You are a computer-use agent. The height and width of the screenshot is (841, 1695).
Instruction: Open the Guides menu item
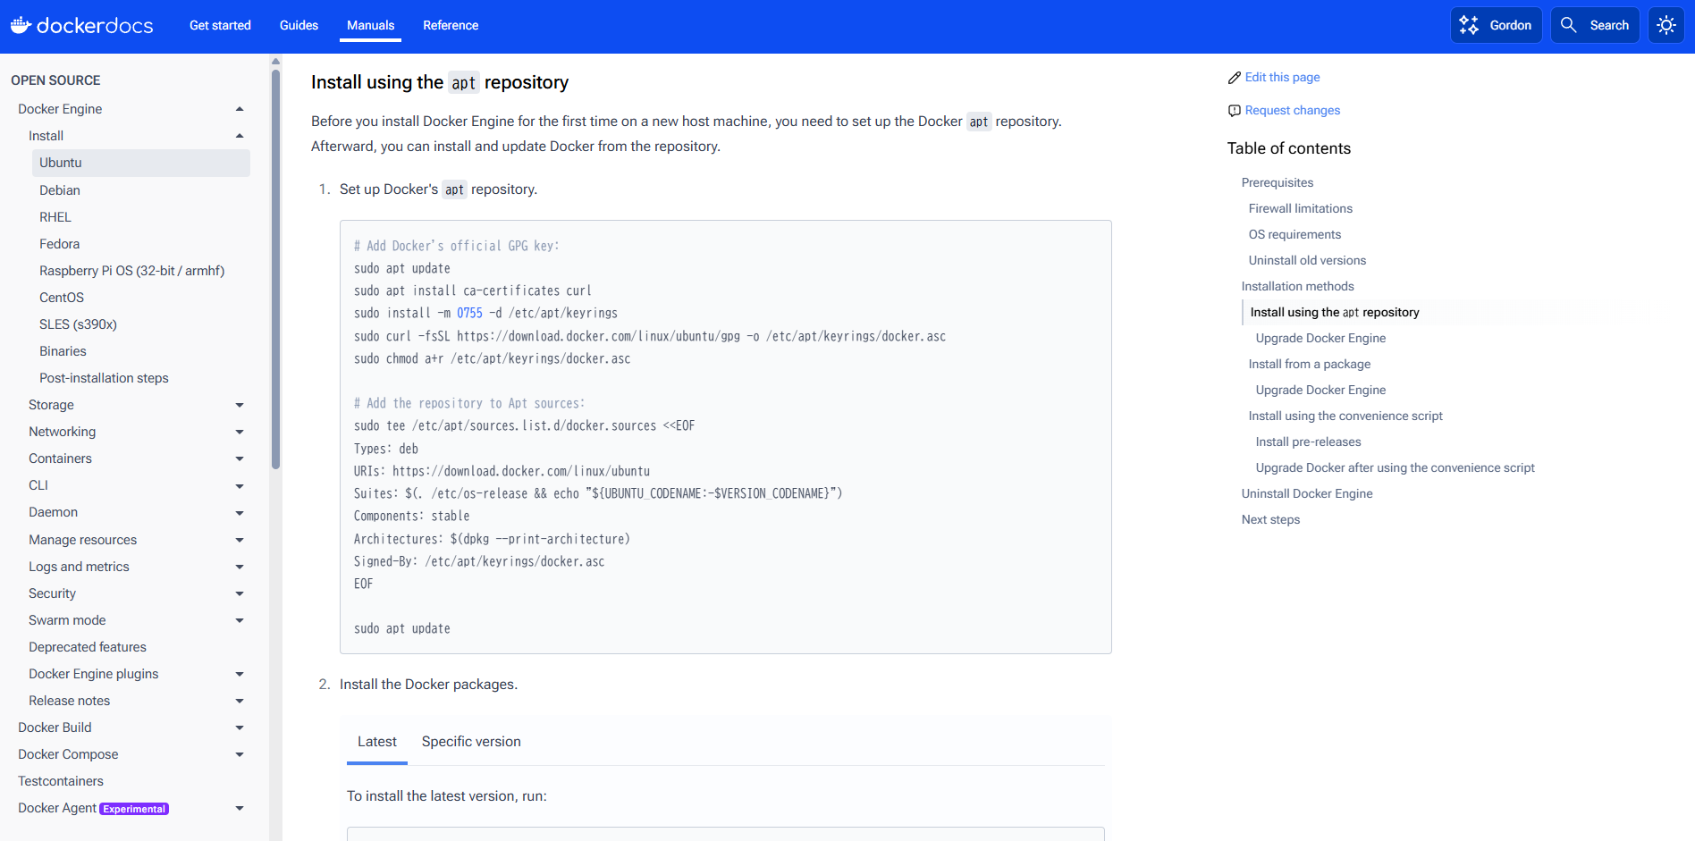click(x=299, y=25)
